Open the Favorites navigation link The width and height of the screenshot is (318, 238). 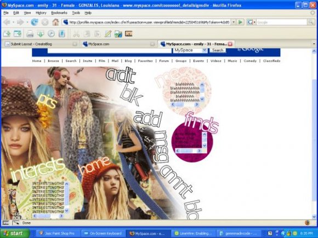145,61
